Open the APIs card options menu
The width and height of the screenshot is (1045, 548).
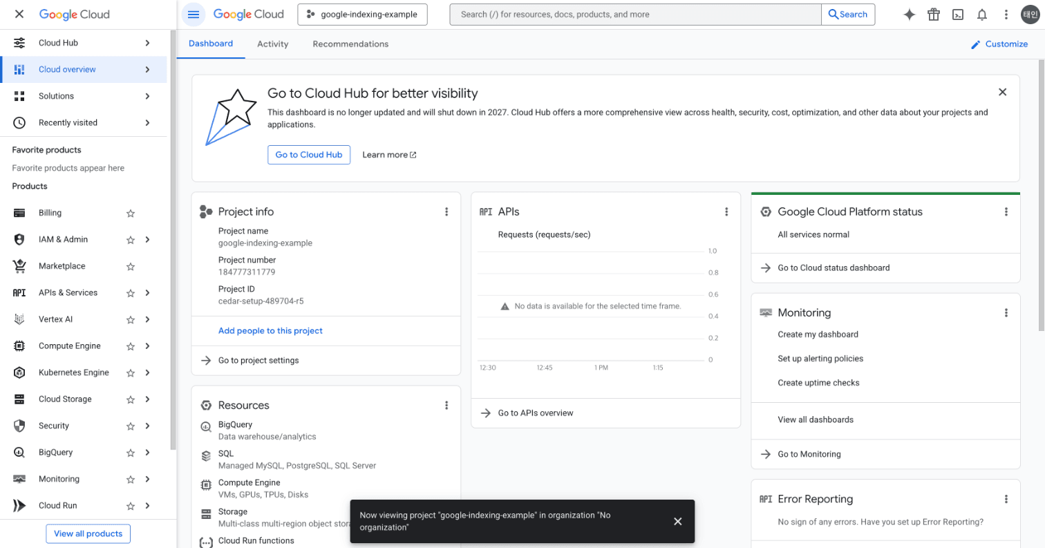[x=726, y=212]
